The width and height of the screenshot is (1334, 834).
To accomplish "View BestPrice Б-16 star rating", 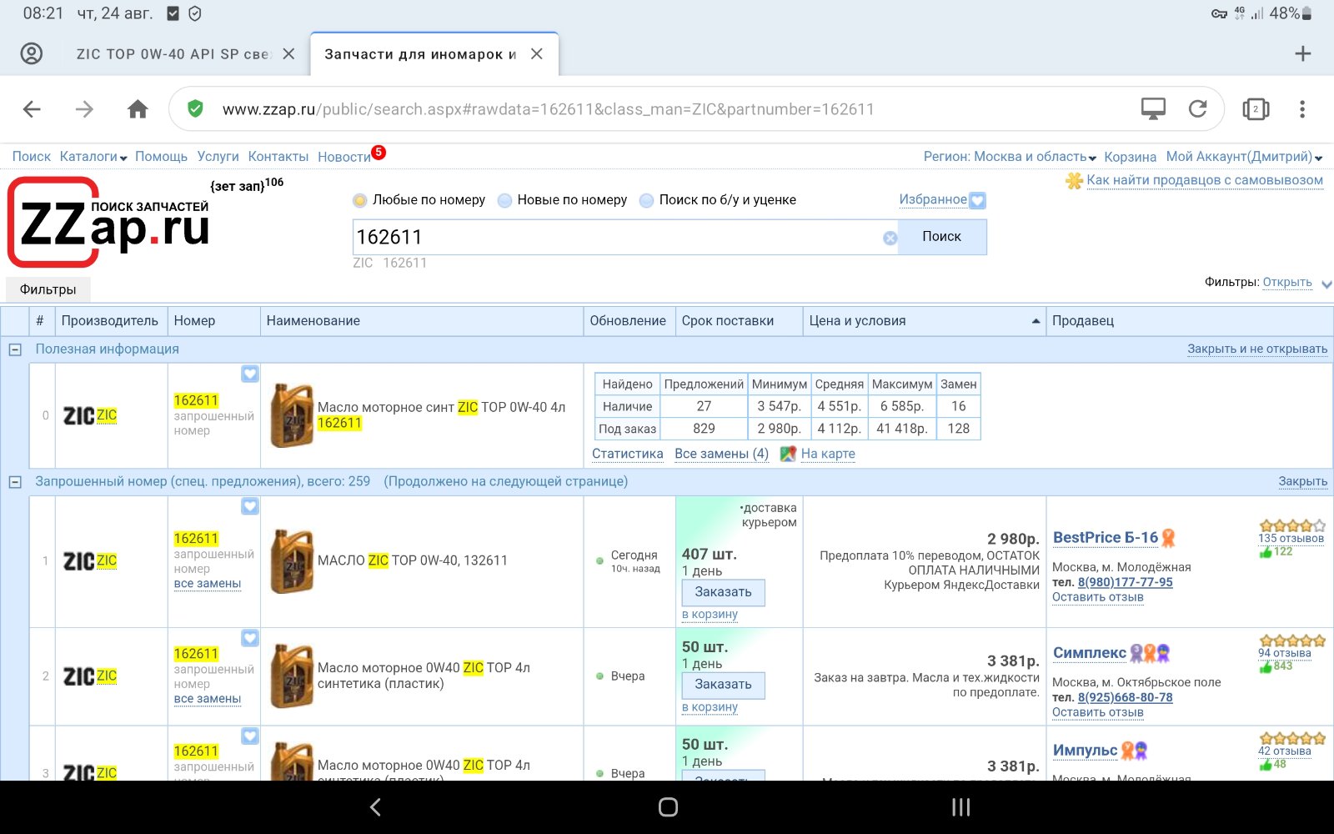I will click(1292, 525).
